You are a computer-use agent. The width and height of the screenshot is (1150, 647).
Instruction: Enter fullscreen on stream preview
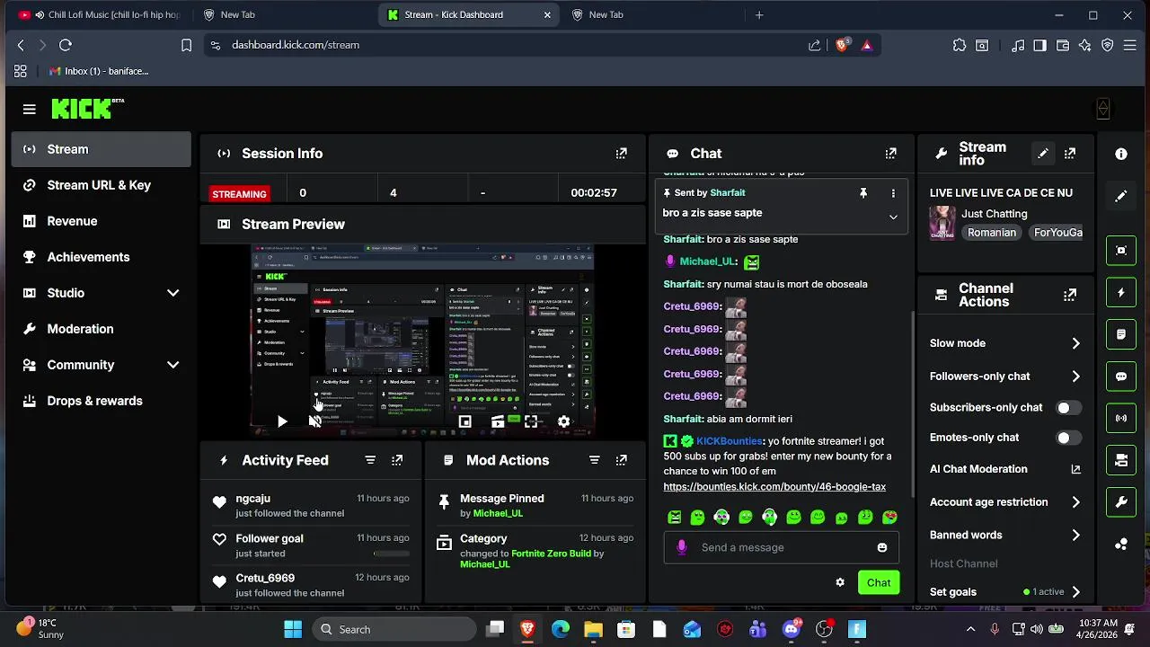click(x=531, y=421)
